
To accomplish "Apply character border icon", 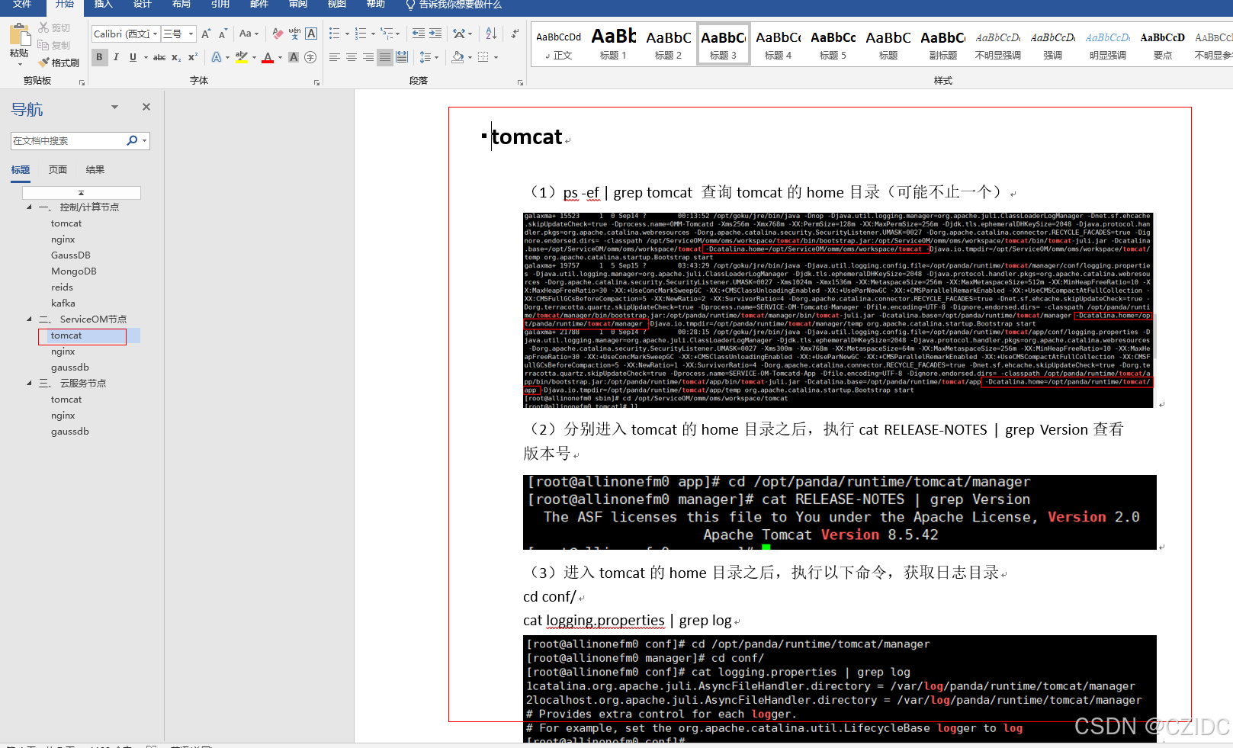I will tap(311, 34).
